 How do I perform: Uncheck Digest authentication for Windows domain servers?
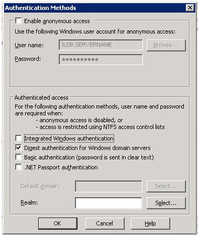[18, 148]
